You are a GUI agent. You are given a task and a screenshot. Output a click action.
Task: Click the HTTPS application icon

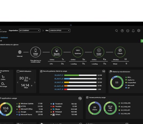pyautogui.click(x=19, y=107)
